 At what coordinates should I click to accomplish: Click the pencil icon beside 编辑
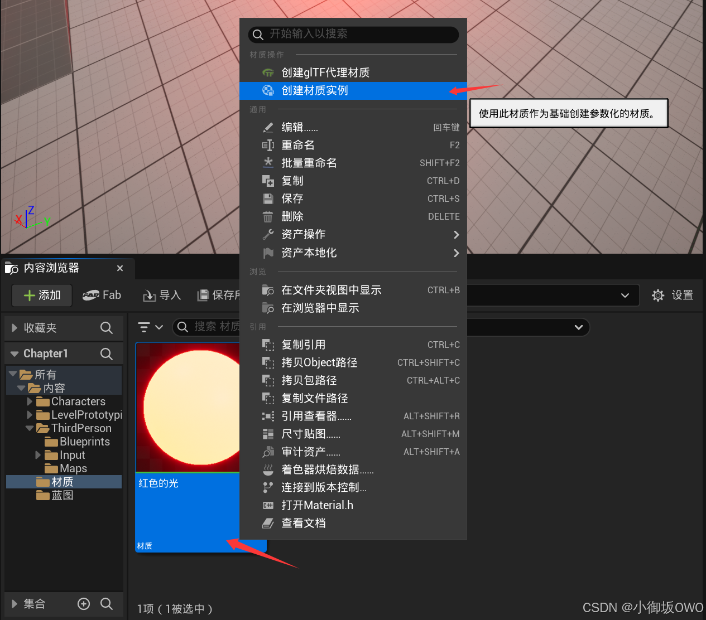click(x=268, y=127)
